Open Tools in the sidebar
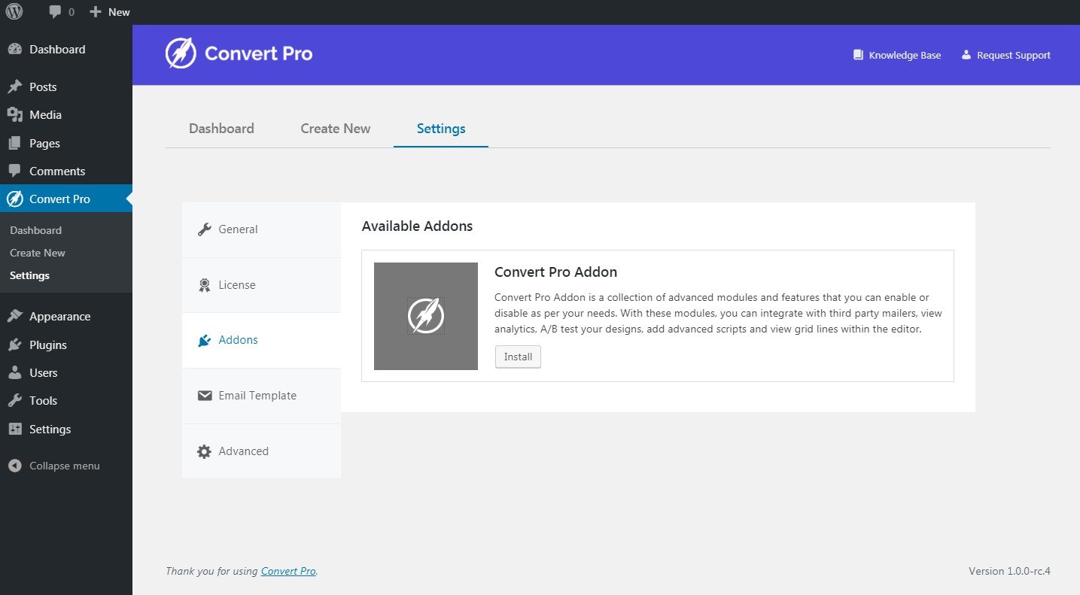 pos(66,401)
